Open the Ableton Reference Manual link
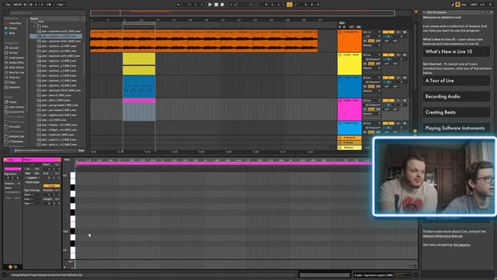The height and width of the screenshot is (280, 497). click(443, 236)
